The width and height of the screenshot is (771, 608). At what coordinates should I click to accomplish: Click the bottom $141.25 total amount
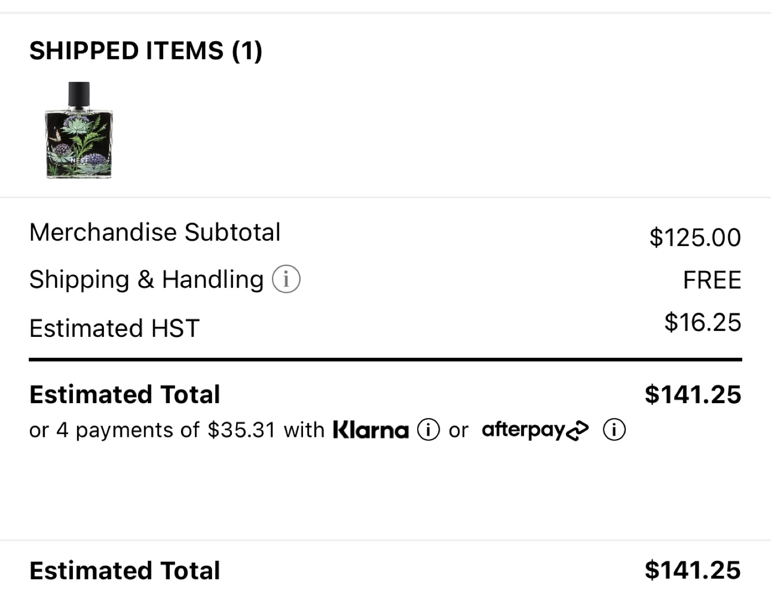pyautogui.click(x=692, y=570)
